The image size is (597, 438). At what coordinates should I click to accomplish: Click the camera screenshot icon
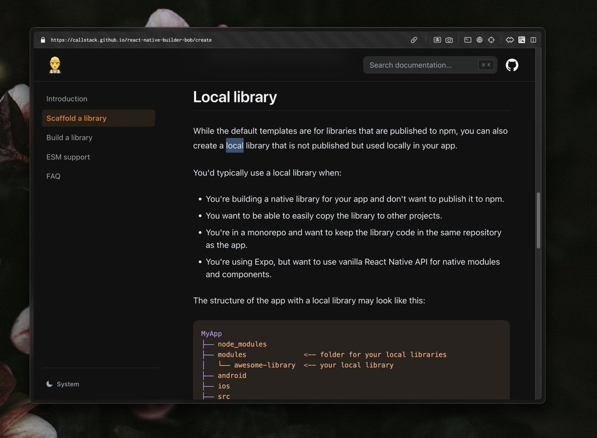pos(449,40)
